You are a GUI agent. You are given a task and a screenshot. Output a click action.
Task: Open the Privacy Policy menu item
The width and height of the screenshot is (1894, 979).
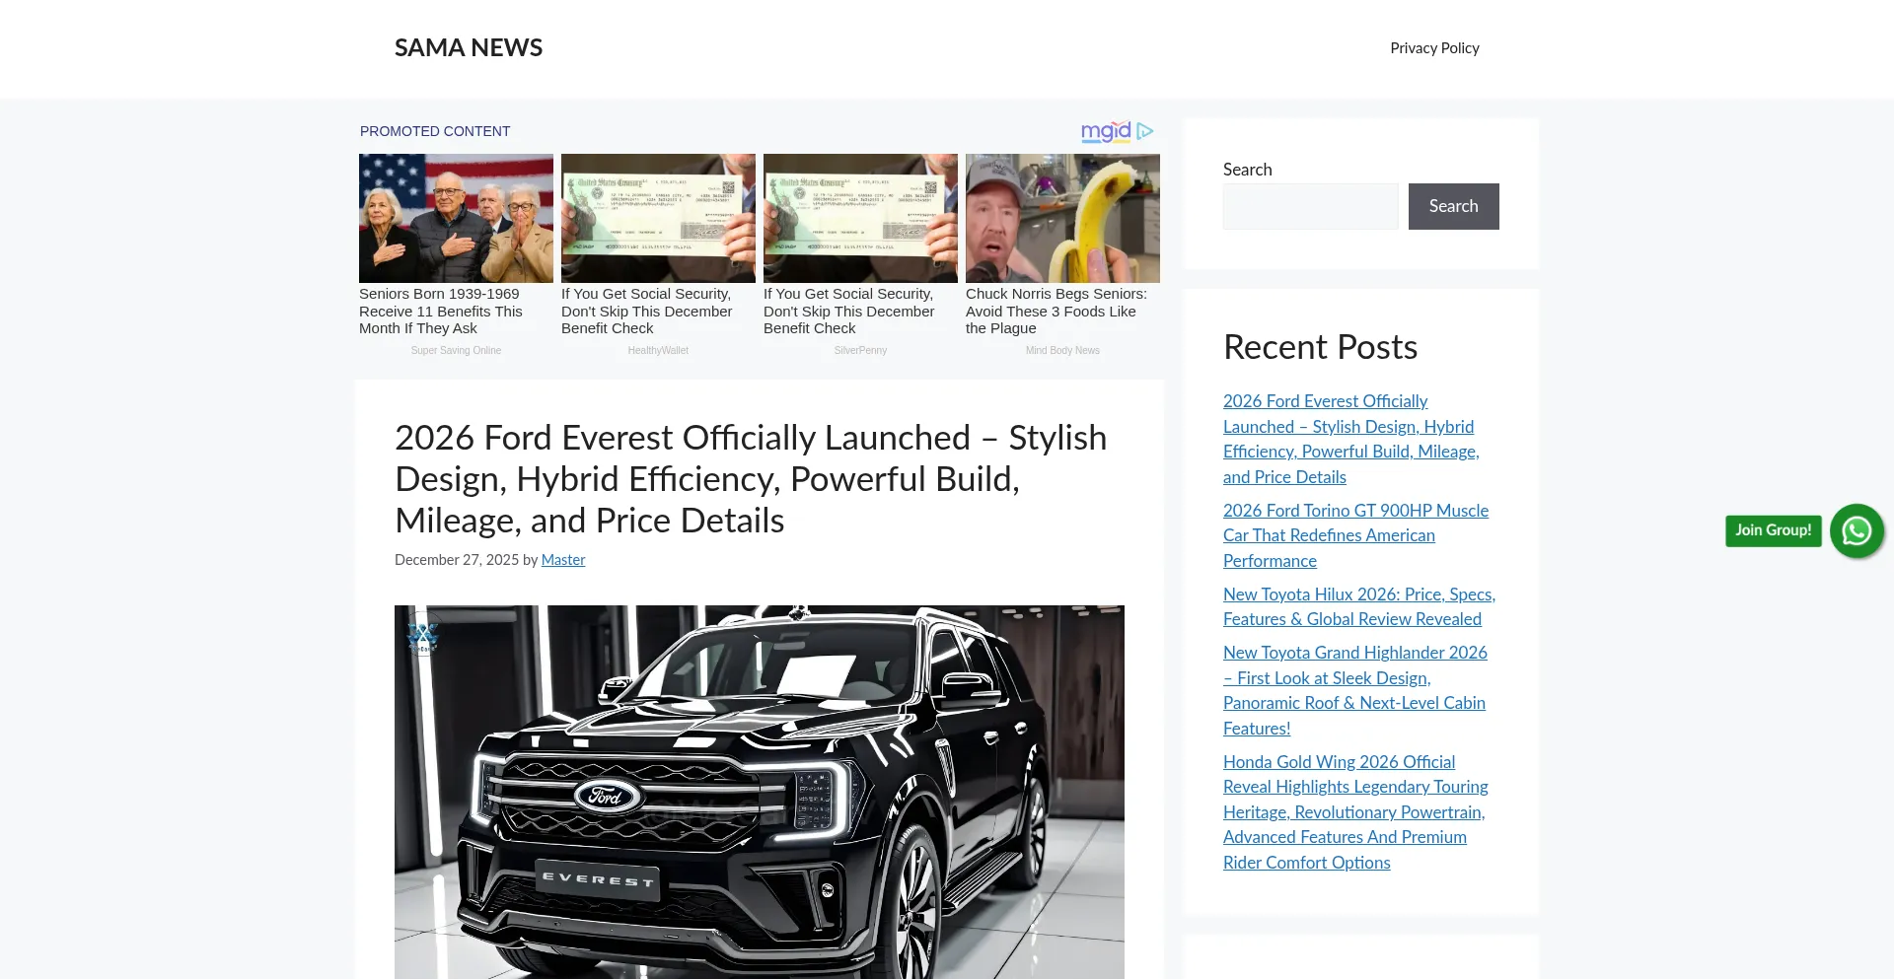coord(1433,48)
